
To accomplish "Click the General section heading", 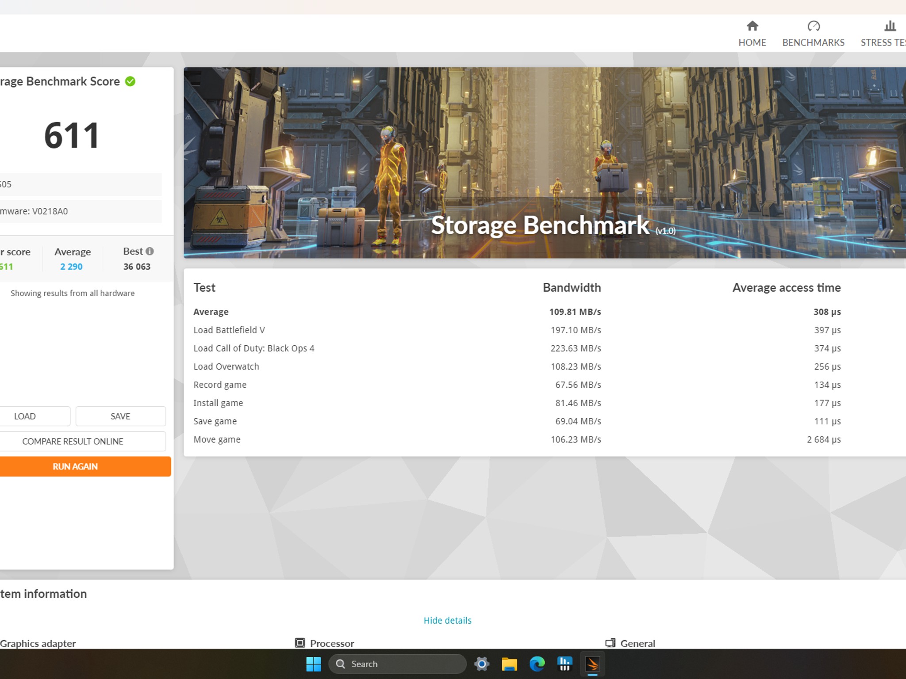I will (637, 643).
